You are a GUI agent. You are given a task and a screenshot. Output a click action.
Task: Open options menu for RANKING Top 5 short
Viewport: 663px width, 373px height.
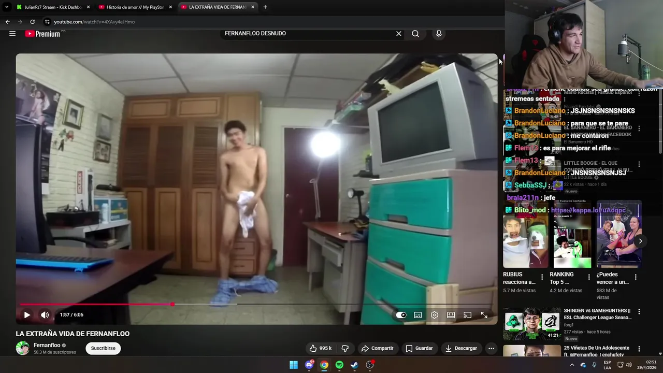pyautogui.click(x=589, y=277)
